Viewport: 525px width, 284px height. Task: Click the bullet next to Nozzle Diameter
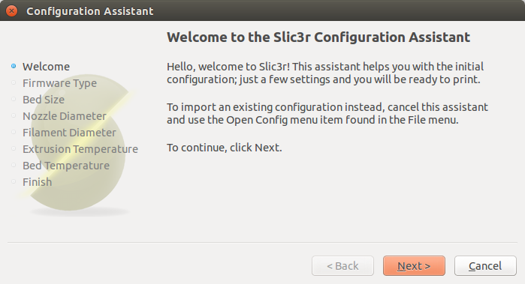(x=14, y=115)
